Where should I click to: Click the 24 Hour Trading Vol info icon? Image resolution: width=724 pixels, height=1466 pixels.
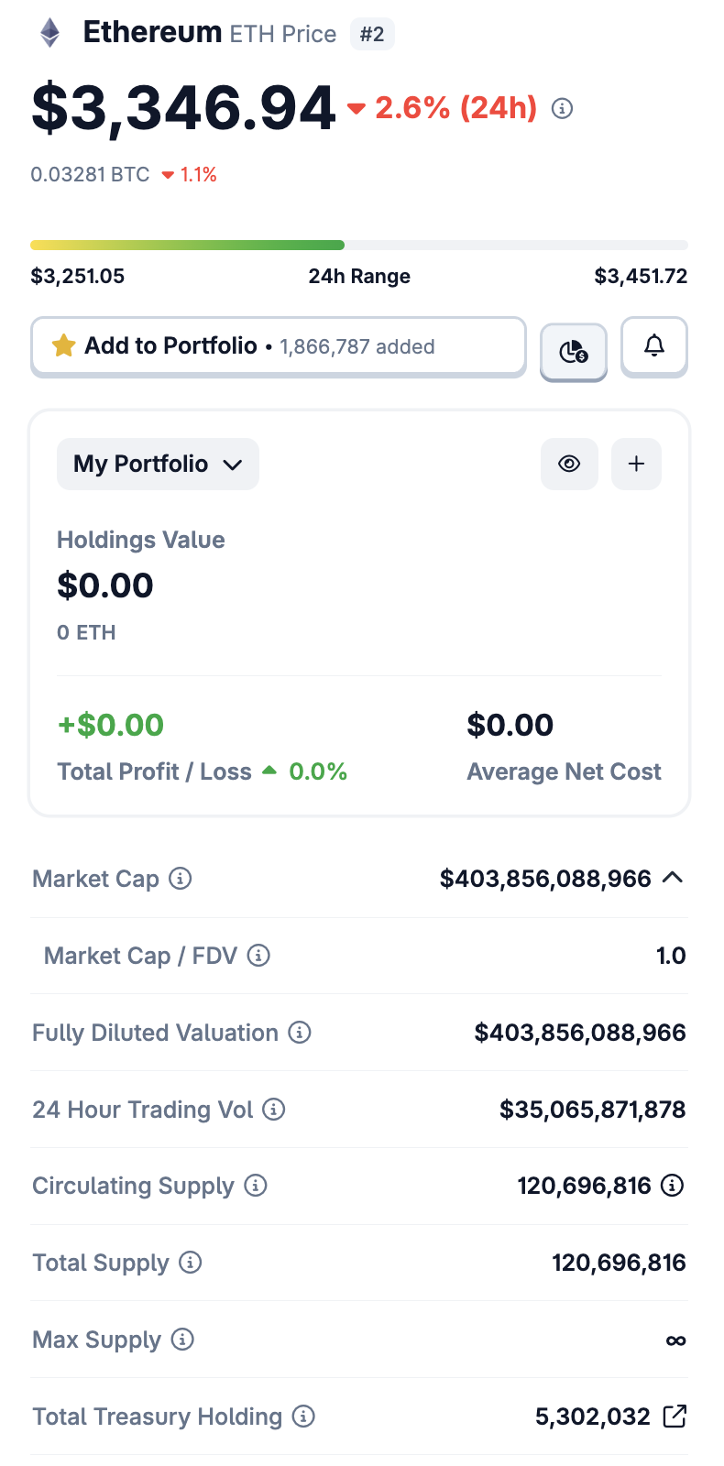coord(274,1110)
